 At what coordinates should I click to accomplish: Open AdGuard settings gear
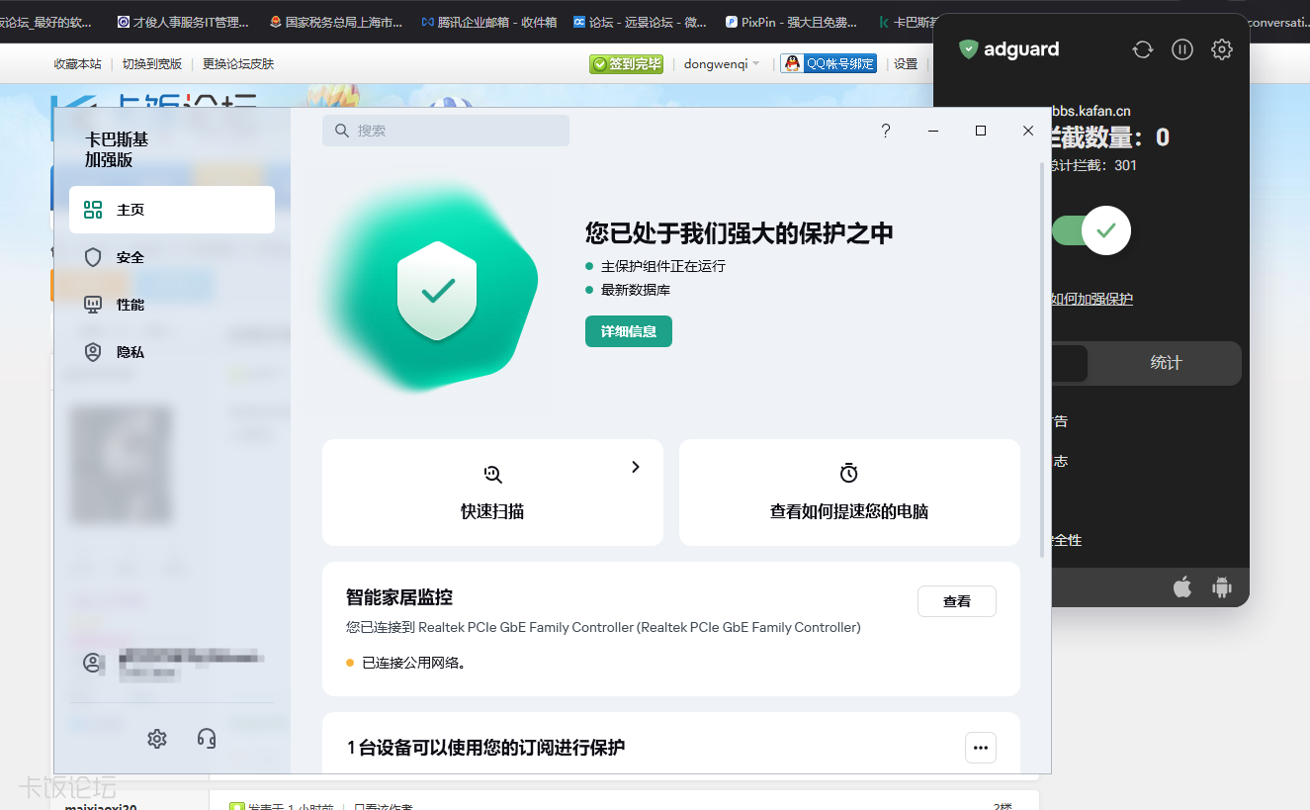coord(1221,48)
